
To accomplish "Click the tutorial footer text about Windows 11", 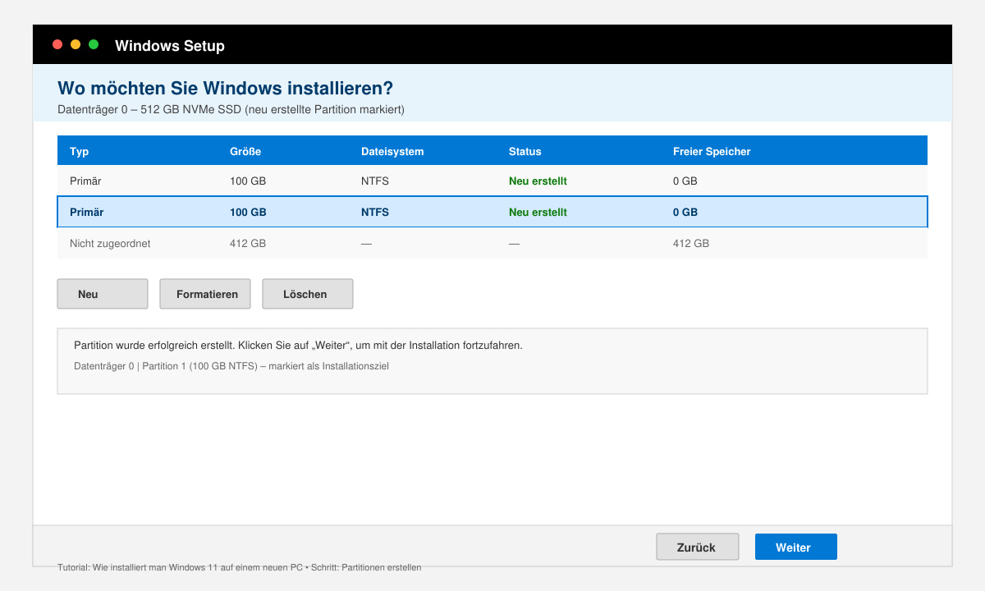I will tap(239, 567).
